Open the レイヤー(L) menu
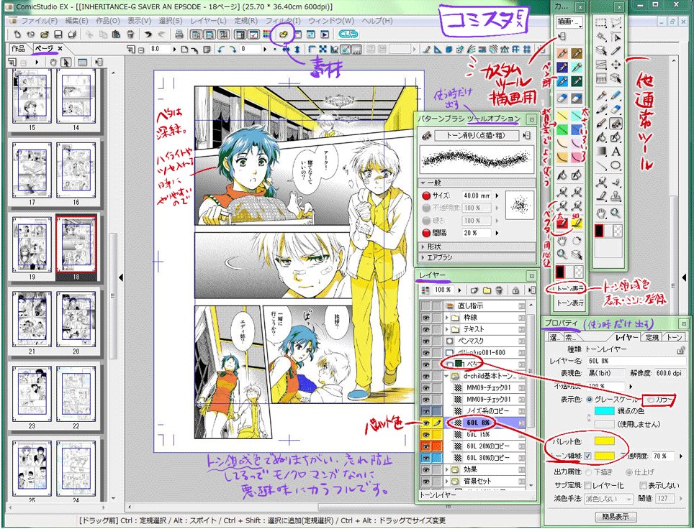 tap(208, 21)
